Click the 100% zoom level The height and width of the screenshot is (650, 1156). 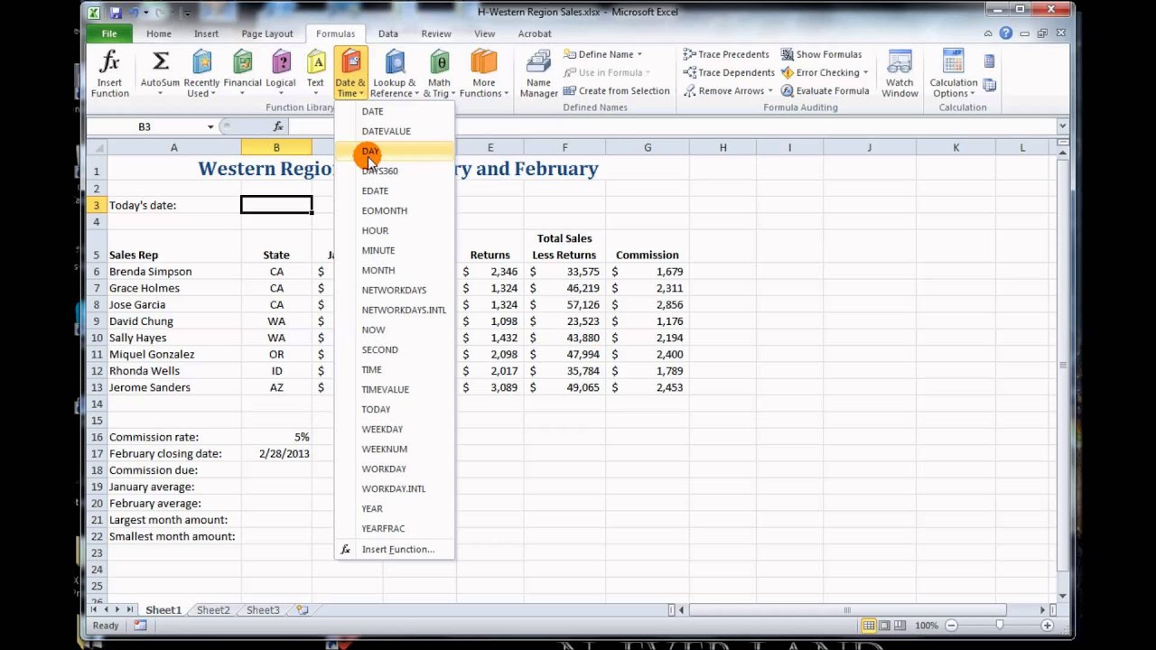[x=927, y=626]
